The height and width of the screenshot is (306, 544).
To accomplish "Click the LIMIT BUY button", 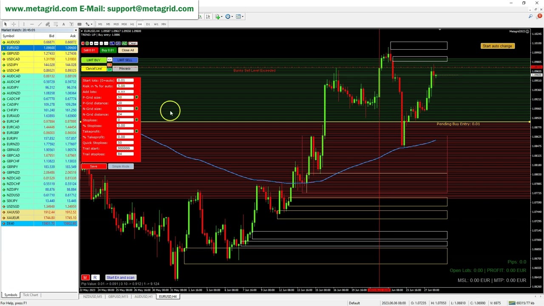I will 94,60.
